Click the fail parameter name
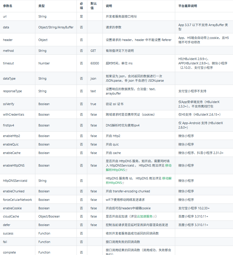This screenshot has width=233, height=255. 5,242
